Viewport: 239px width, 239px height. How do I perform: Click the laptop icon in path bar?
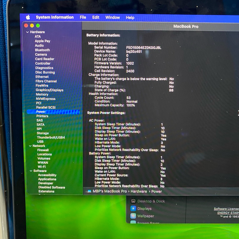(x=89, y=191)
